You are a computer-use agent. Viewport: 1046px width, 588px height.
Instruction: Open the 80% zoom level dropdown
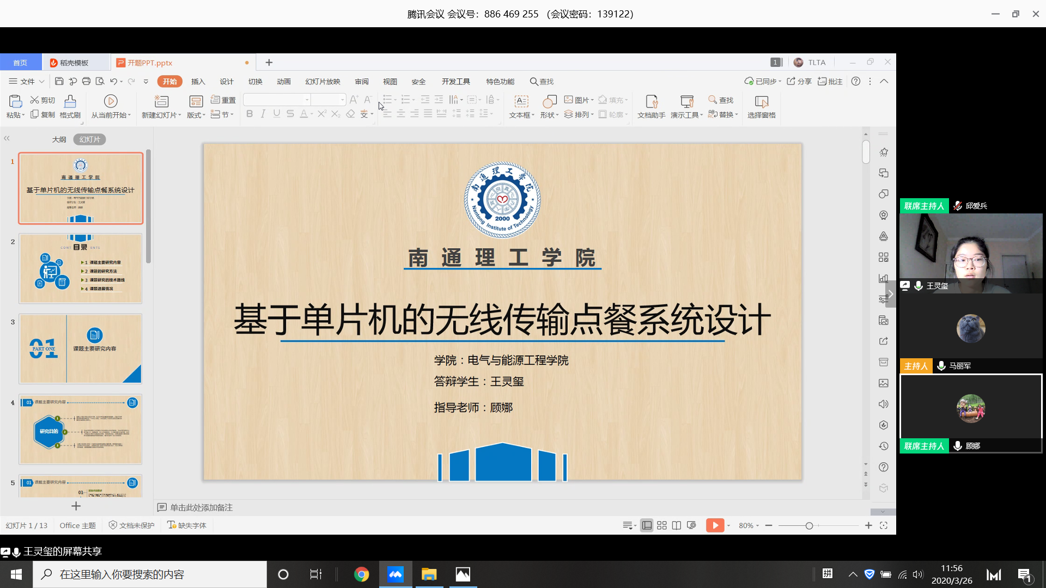pos(749,526)
